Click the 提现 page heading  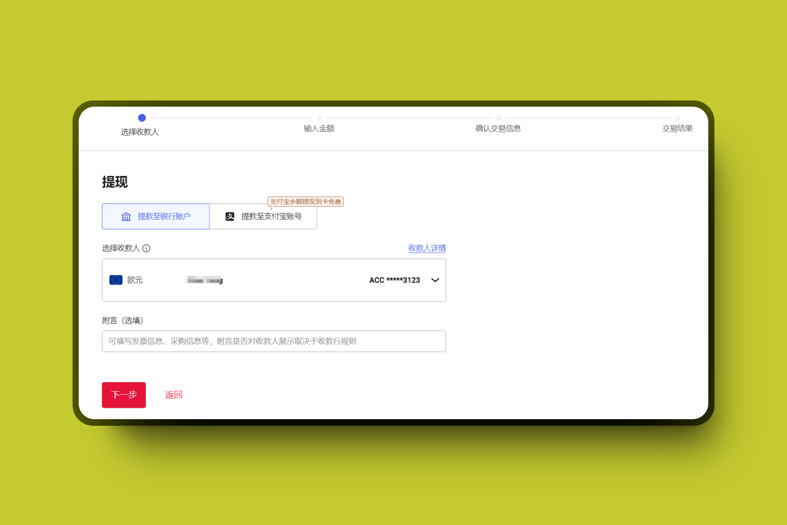point(115,182)
